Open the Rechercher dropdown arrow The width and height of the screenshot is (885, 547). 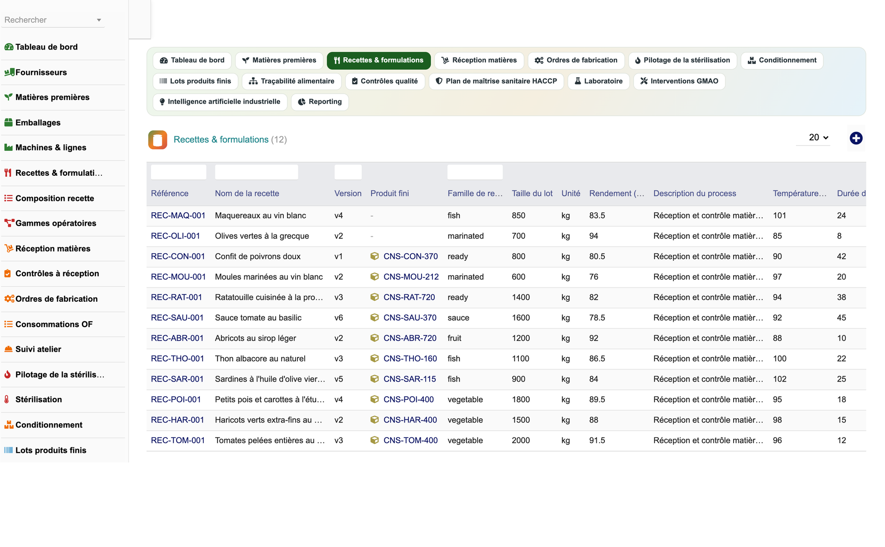pyautogui.click(x=99, y=20)
